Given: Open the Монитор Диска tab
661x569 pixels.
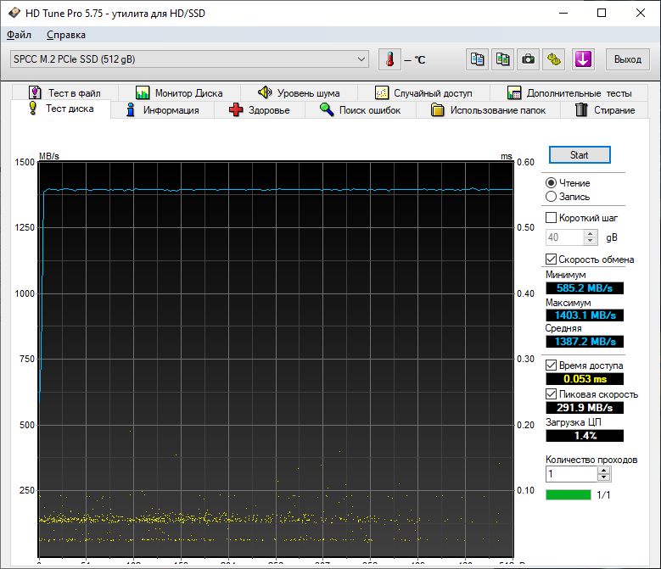Looking at the screenshot, I should (x=178, y=93).
